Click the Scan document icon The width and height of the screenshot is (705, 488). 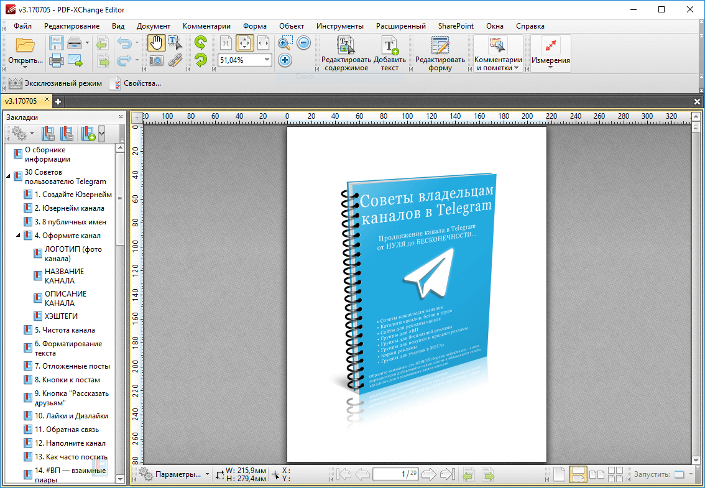(x=75, y=43)
